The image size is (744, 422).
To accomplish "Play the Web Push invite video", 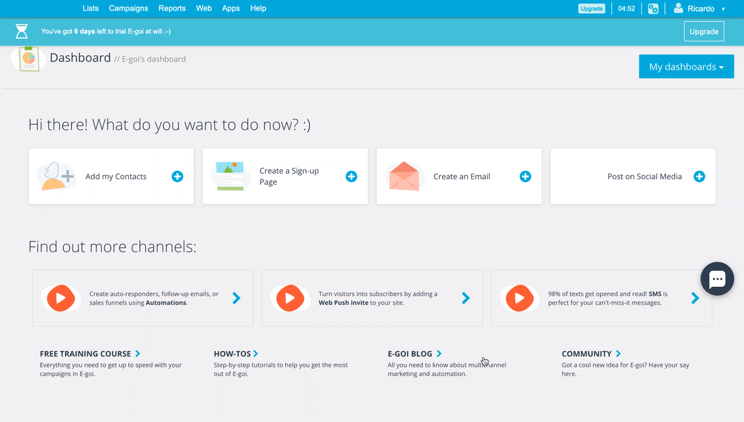I will 290,298.
